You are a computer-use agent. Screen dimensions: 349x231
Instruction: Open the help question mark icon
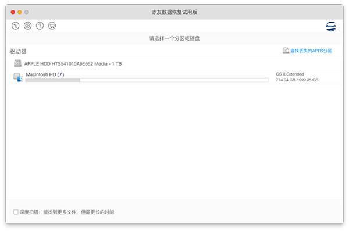[40, 26]
